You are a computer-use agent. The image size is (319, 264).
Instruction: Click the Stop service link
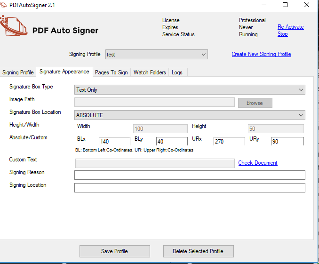[283, 34]
